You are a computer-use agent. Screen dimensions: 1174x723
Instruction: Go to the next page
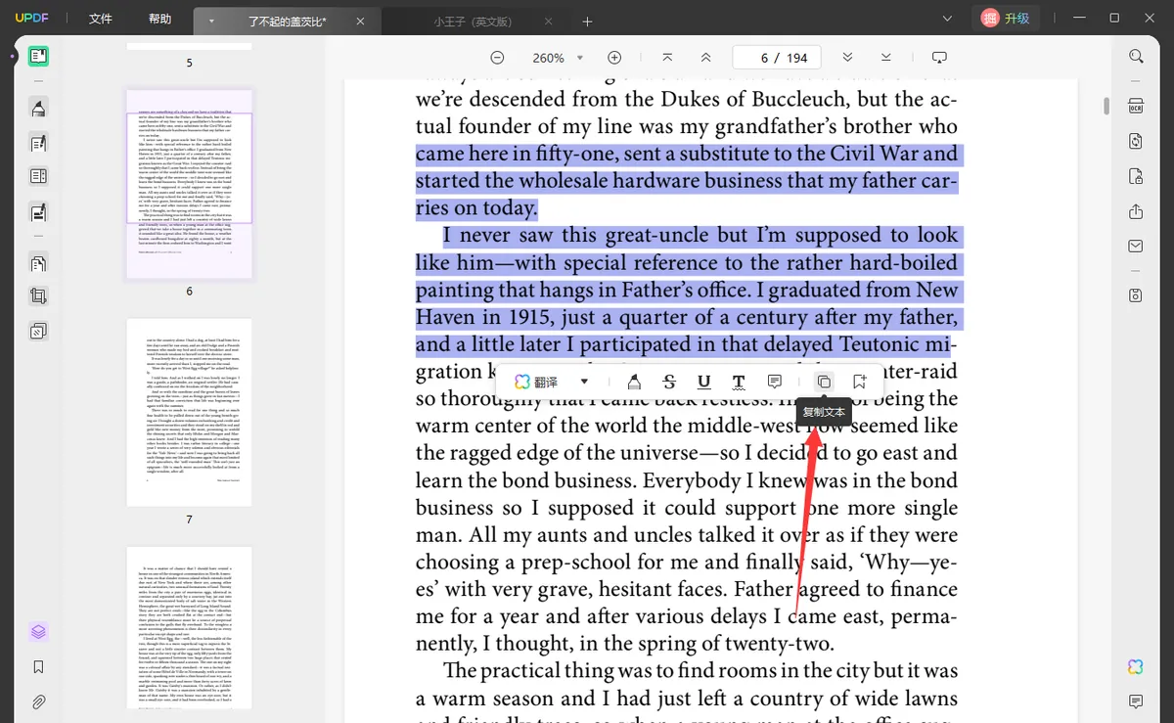847,58
